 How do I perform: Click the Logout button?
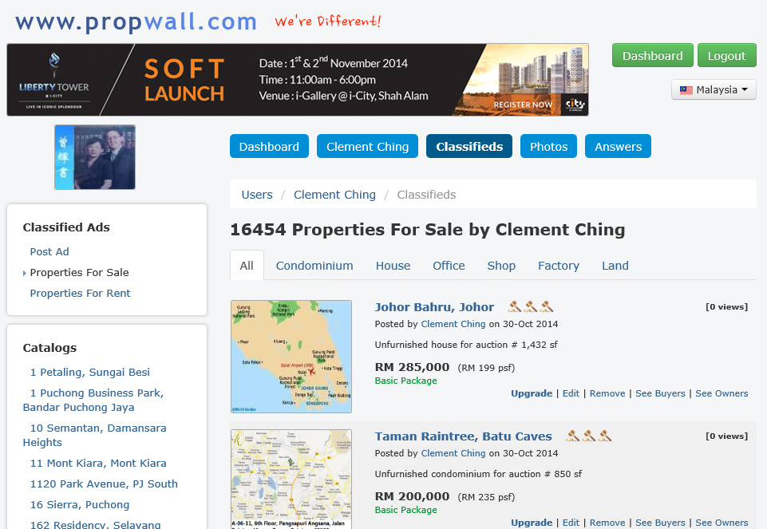pyautogui.click(x=727, y=55)
